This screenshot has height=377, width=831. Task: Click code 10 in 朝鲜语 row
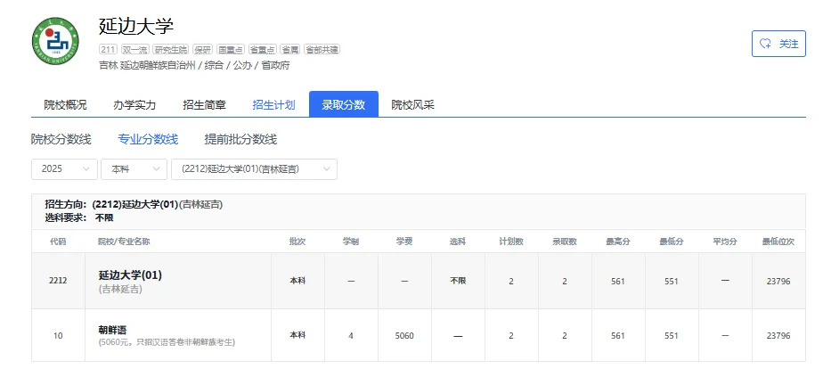58,336
